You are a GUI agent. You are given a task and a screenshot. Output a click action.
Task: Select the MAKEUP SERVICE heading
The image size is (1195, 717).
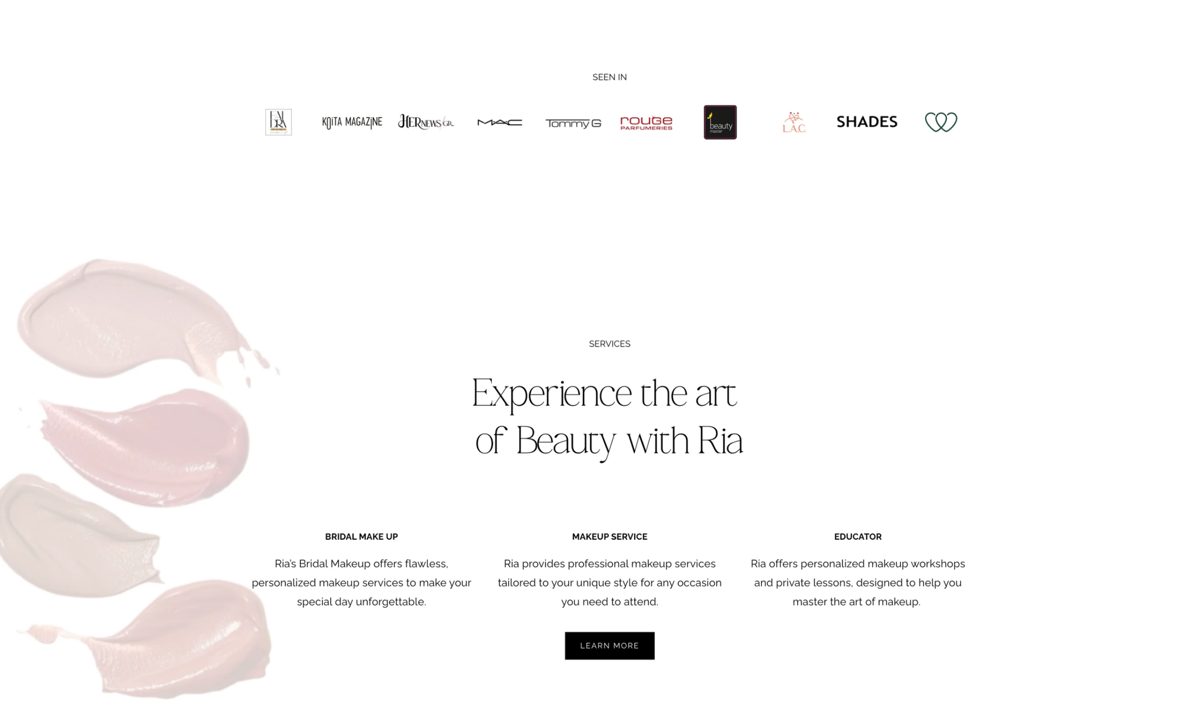pyautogui.click(x=609, y=536)
